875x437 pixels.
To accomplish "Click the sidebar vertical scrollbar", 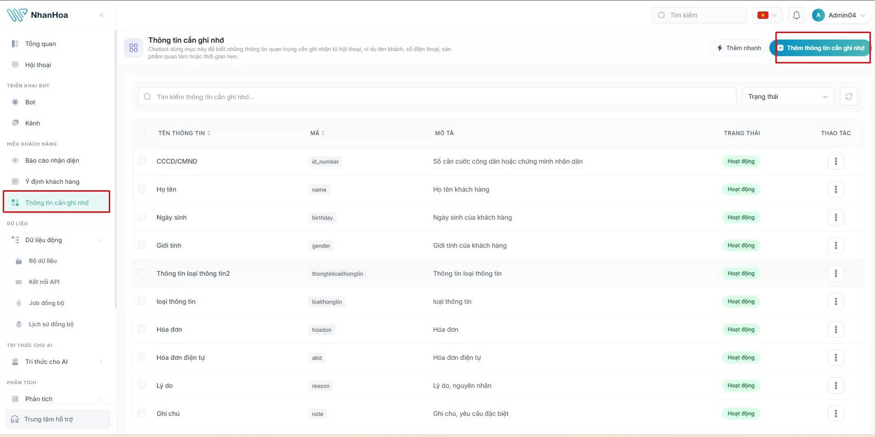I will click(x=116, y=170).
